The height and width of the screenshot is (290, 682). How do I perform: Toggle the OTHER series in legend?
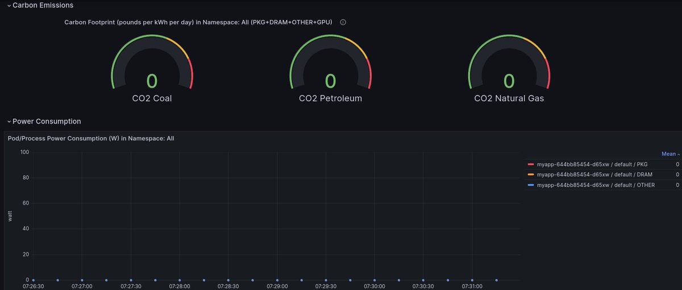596,185
